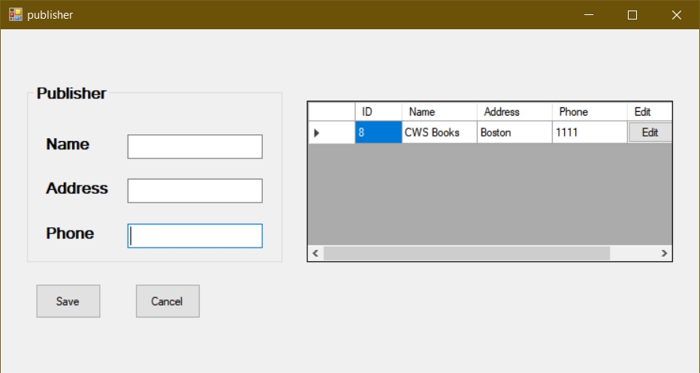Screen dimensions: 700x373
Task: Click the Name text field
Action: 195,147
